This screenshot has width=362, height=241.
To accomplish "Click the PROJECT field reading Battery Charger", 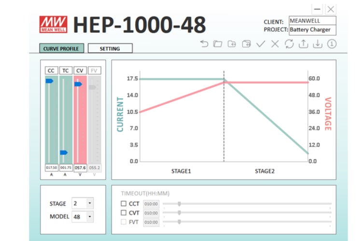I will pos(312,30).
